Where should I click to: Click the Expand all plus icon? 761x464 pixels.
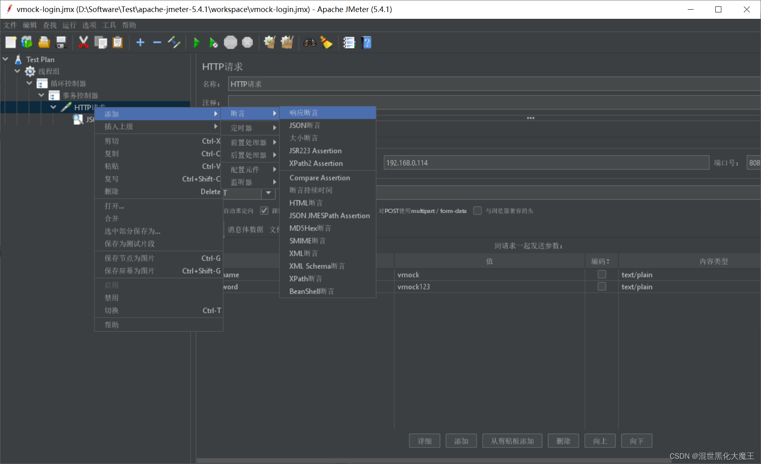140,42
